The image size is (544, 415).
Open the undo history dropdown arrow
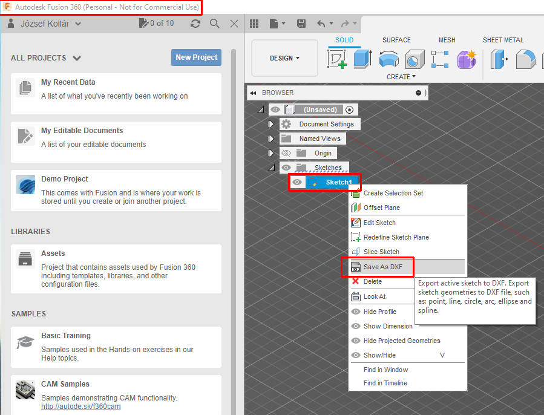tap(332, 24)
